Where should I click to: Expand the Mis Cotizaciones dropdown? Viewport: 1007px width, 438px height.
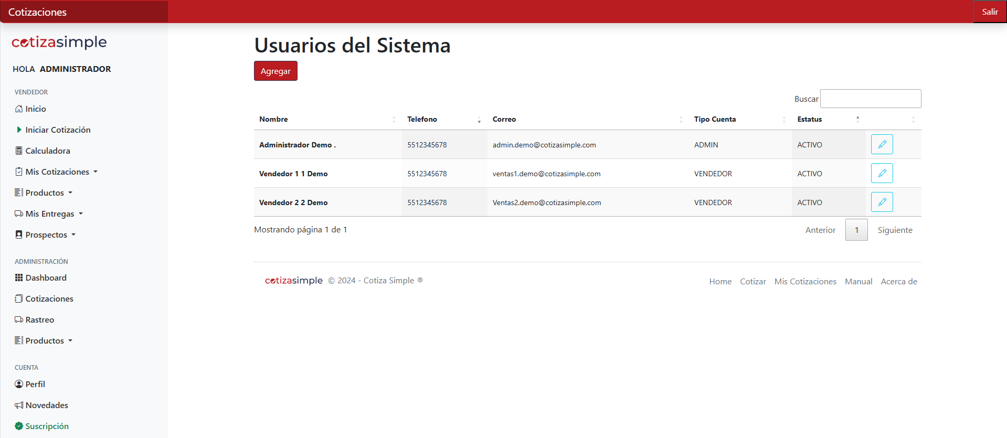(x=57, y=172)
